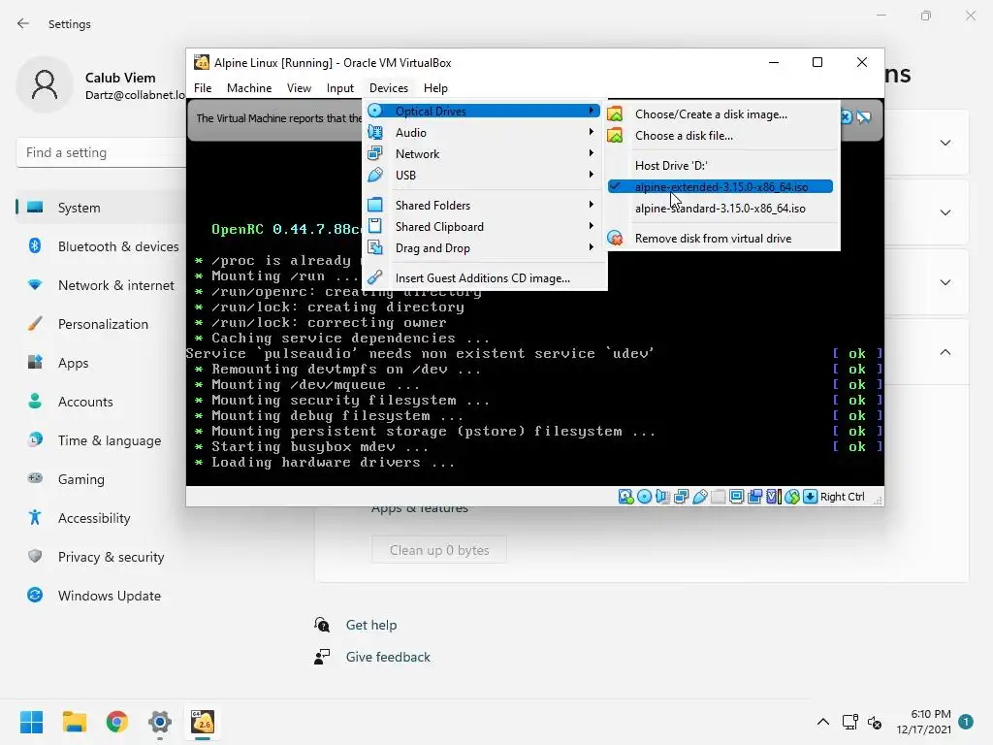Click the mouse integration status icon
The image size is (993, 745).
pyautogui.click(x=791, y=497)
